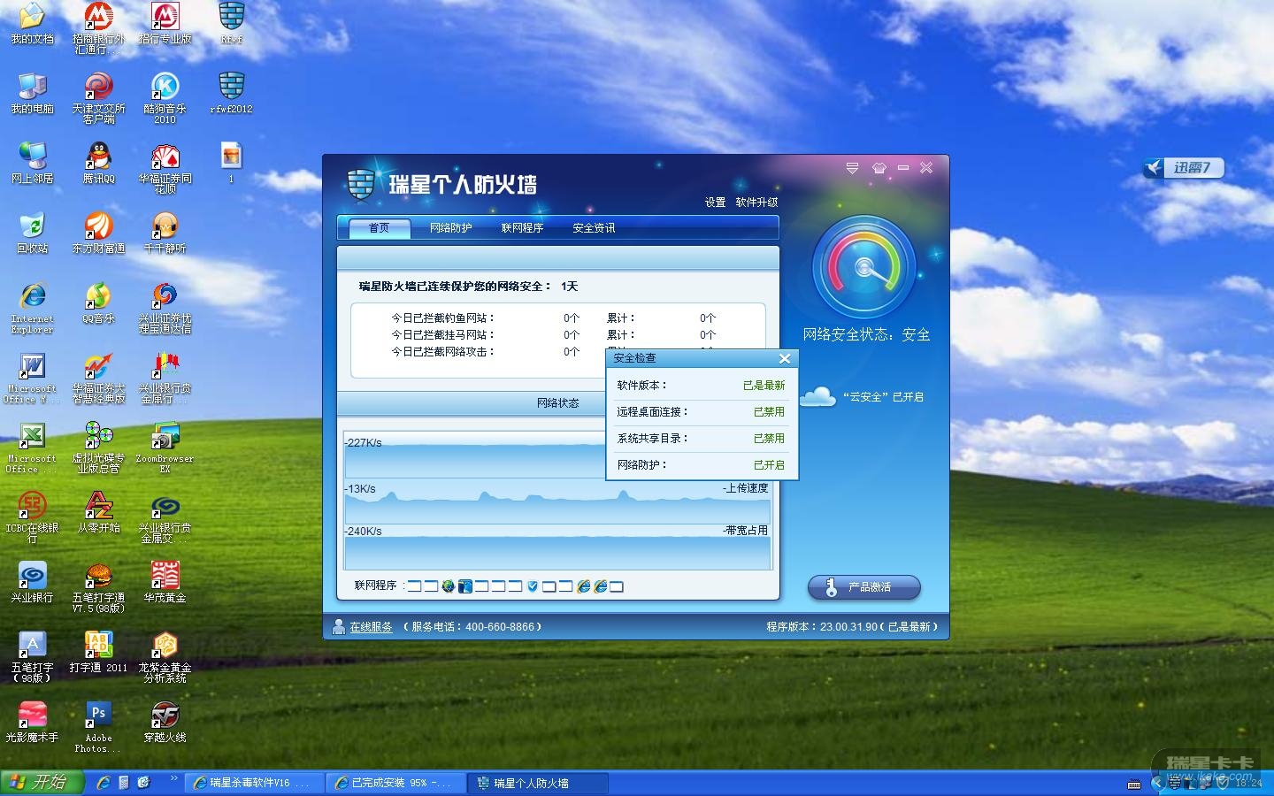The width and height of the screenshot is (1274, 796).
Task: Click the 上传速度 graph
Action: tap(557, 502)
